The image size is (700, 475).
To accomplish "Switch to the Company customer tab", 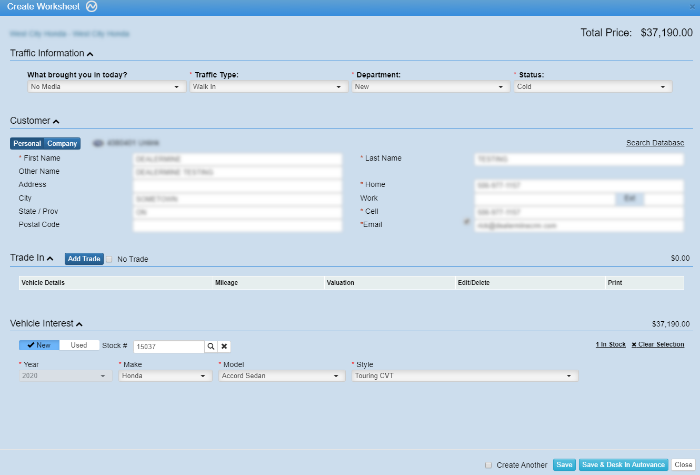I will click(x=62, y=144).
